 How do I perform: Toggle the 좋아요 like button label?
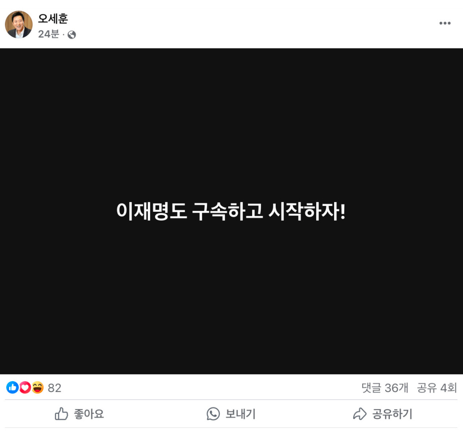(89, 414)
